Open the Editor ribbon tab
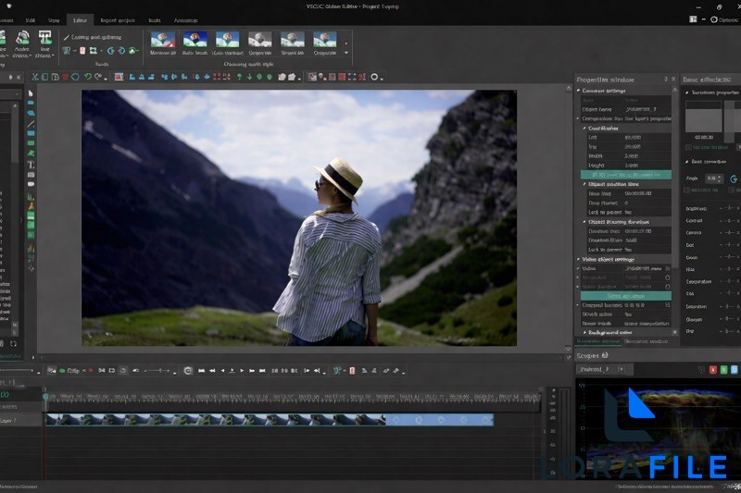Image resolution: width=741 pixels, height=493 pixels. pos(80,20)
